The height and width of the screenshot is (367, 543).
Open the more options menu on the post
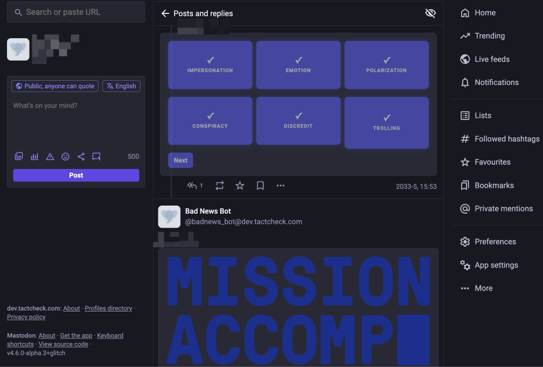280,185
